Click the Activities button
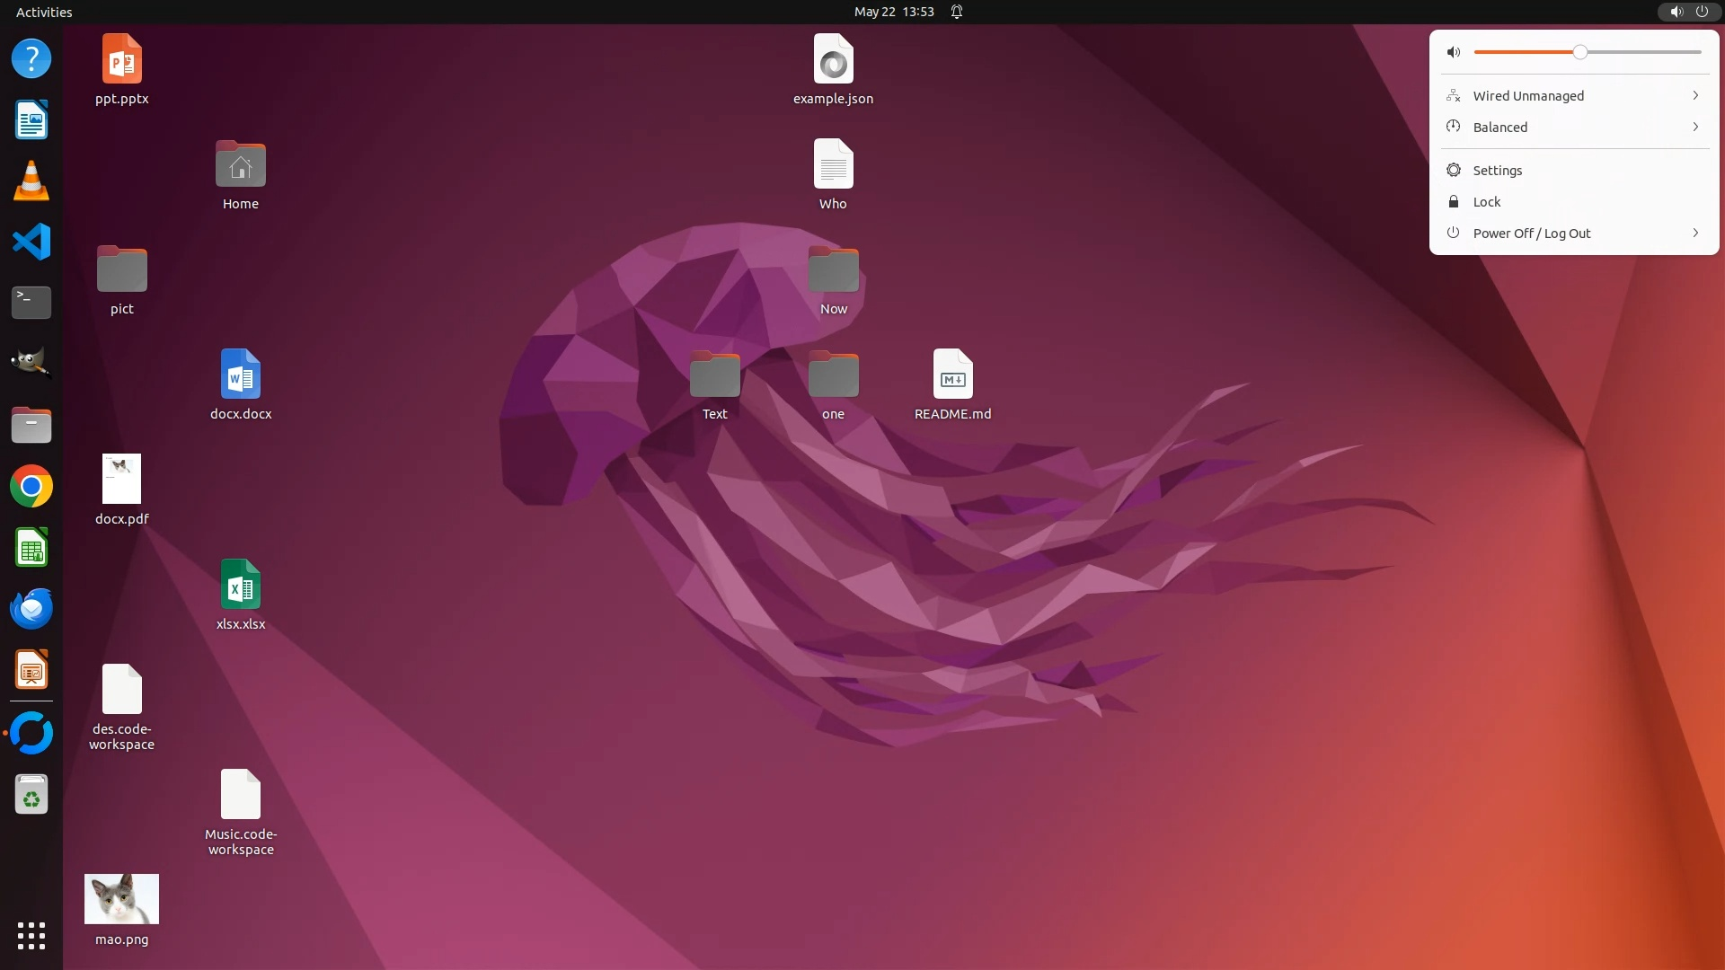Image resolution: width=1725 pixels, height=970 pixels. [x=44, y=12]
